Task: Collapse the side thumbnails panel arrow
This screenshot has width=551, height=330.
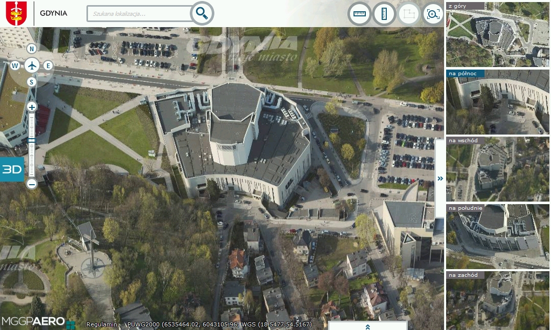Action: click(440, 178)
